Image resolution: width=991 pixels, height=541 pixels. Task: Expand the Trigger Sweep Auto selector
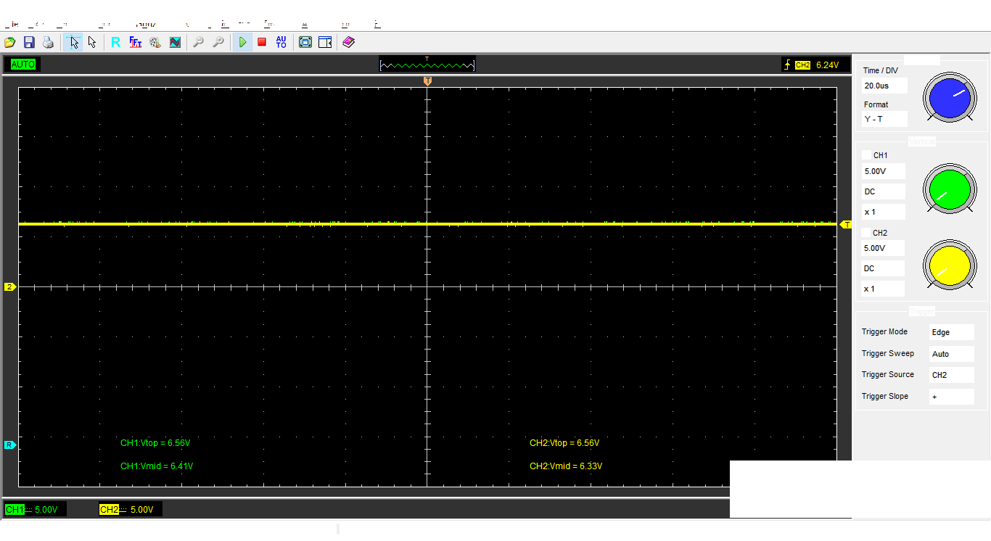click(951, 354)
